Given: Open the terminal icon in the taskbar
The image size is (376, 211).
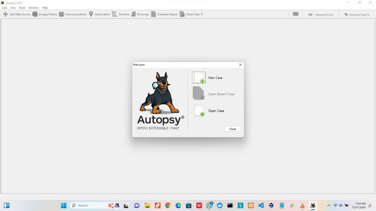Looking at the screenshot, I should tap(230, 205).
